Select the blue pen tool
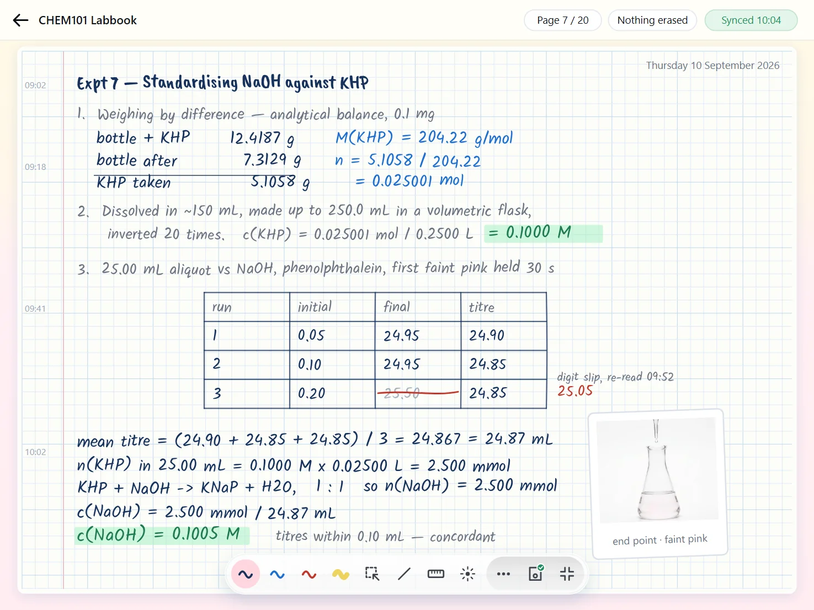This screenshot has height=610, width=814. pyautogui.click(x=278, y=574)
